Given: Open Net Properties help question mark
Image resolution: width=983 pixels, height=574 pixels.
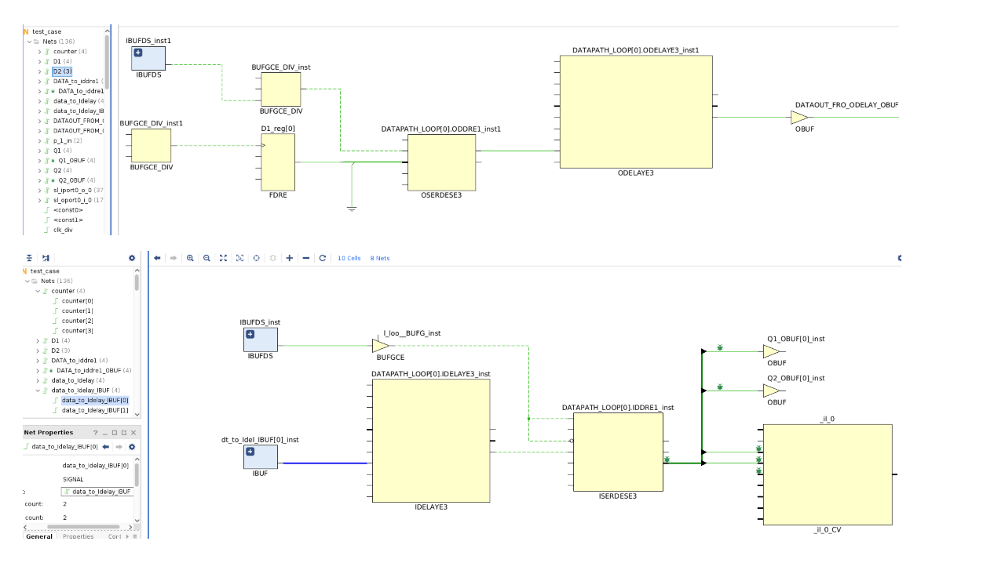Looking at the screenshot, I should point(96,433).
